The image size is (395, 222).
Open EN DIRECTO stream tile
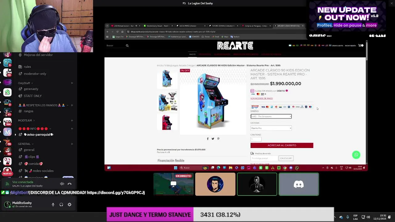[x=173, y=184]
